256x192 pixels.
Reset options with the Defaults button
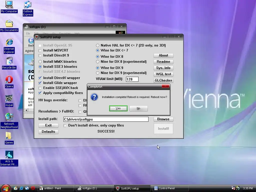coord(48,131)
